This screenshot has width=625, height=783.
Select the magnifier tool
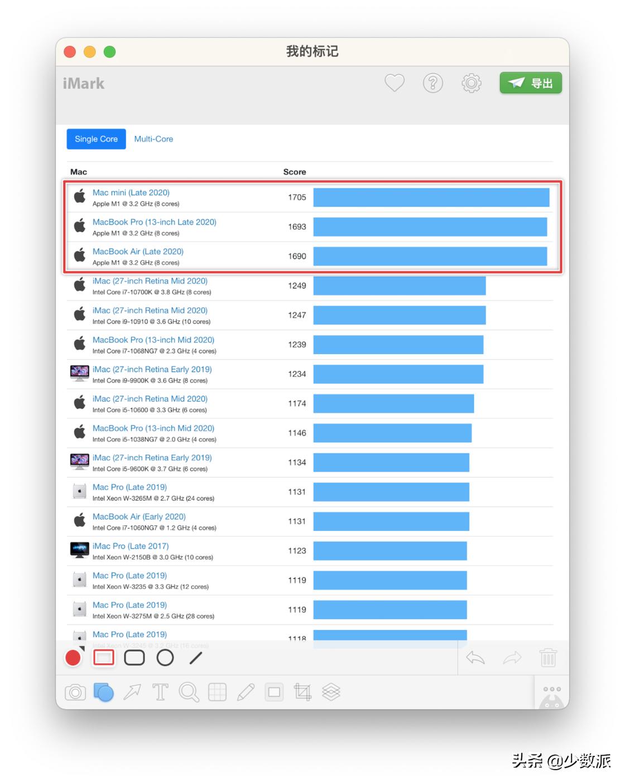[x=189, y=692]
